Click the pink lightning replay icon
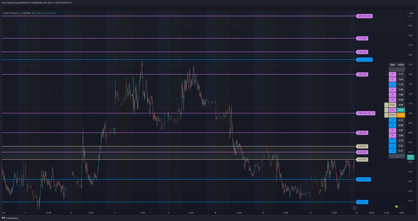This screenshot has width=418, height=221. (355, 208)
